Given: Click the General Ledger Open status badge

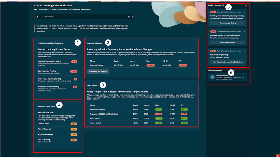Looking at the screenshot, I should [74, 124].
